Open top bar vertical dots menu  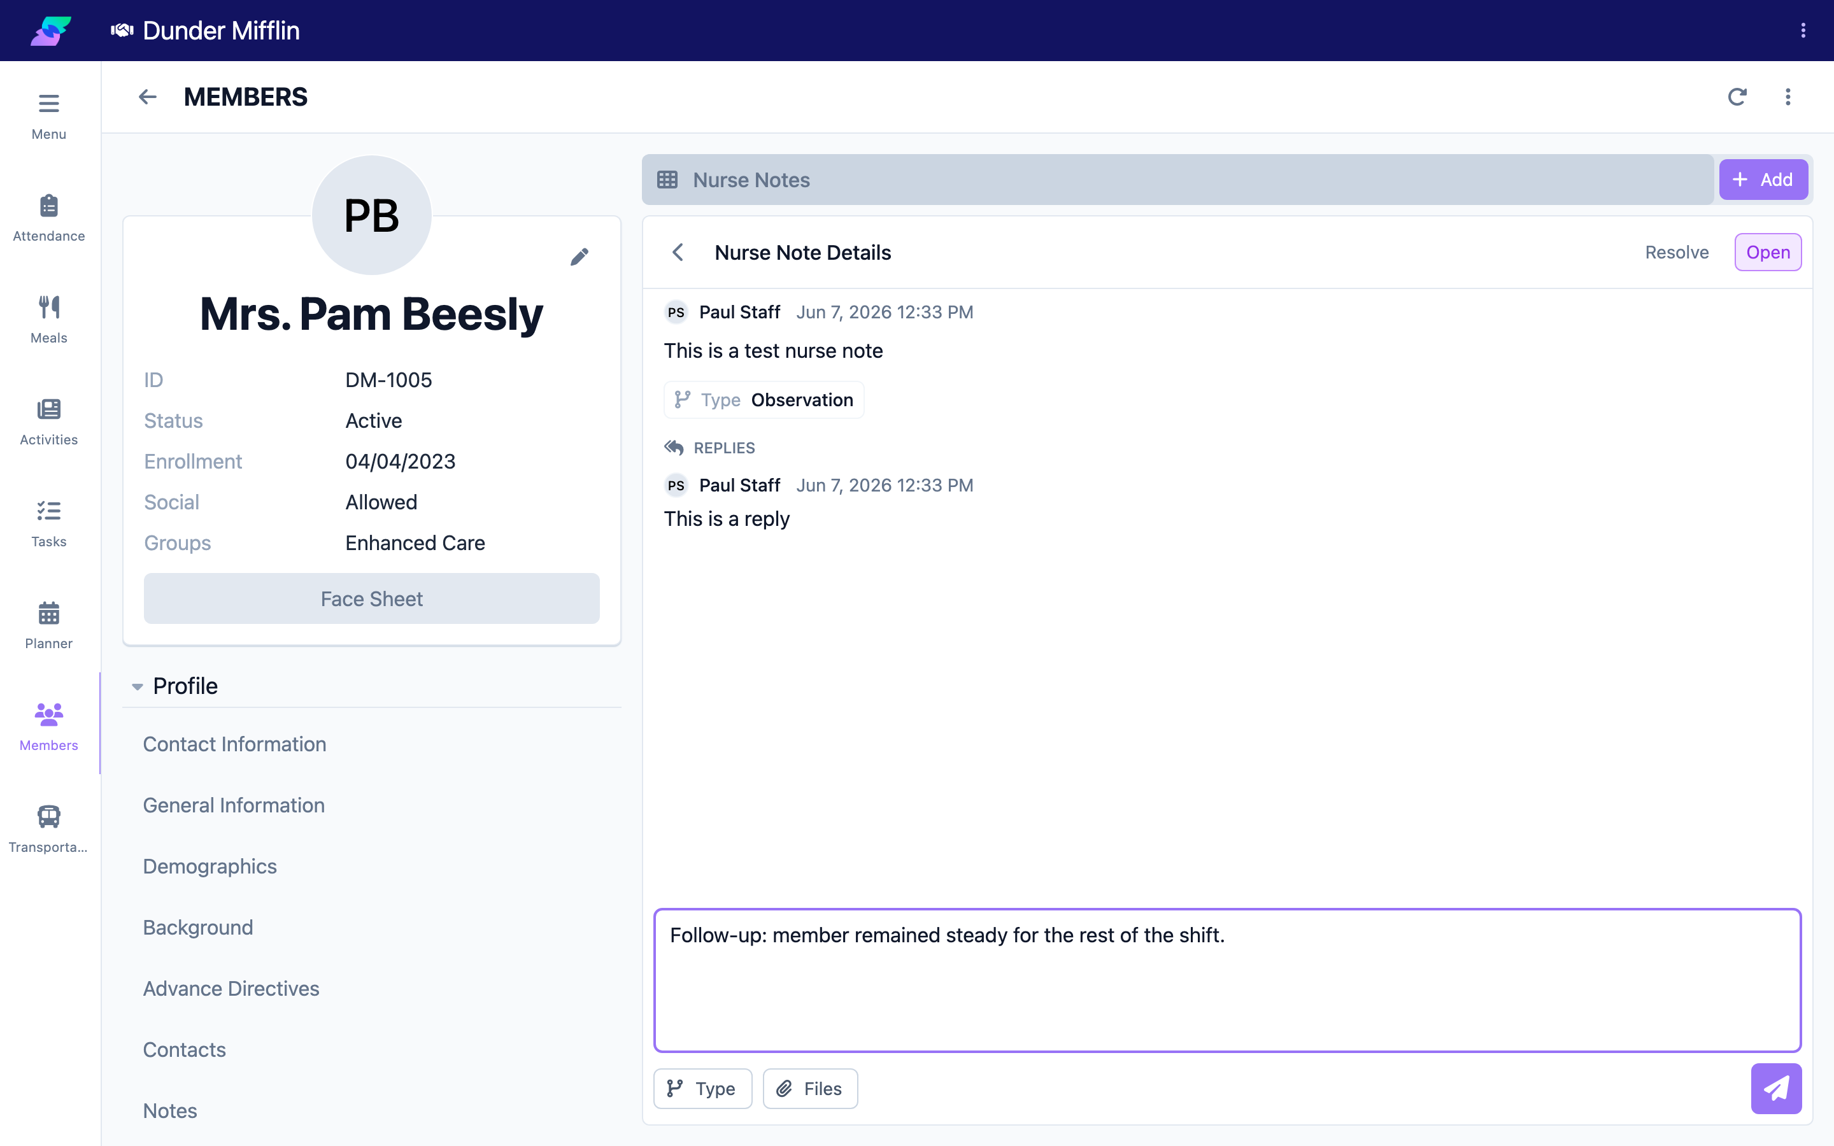1803,31
